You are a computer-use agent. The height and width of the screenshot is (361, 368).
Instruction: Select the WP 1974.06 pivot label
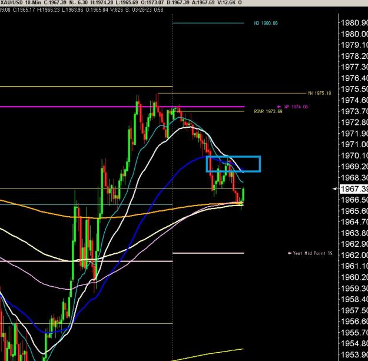(296, 107)
